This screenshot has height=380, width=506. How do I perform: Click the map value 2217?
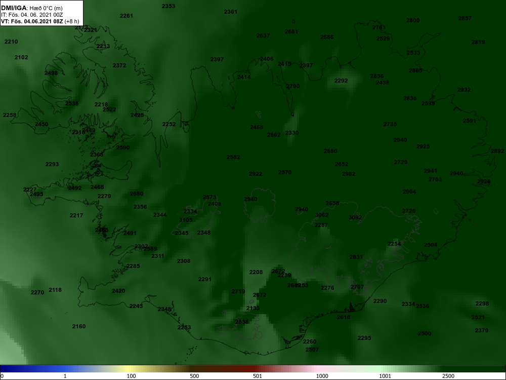pyautogui.click(x=76, y=215)
